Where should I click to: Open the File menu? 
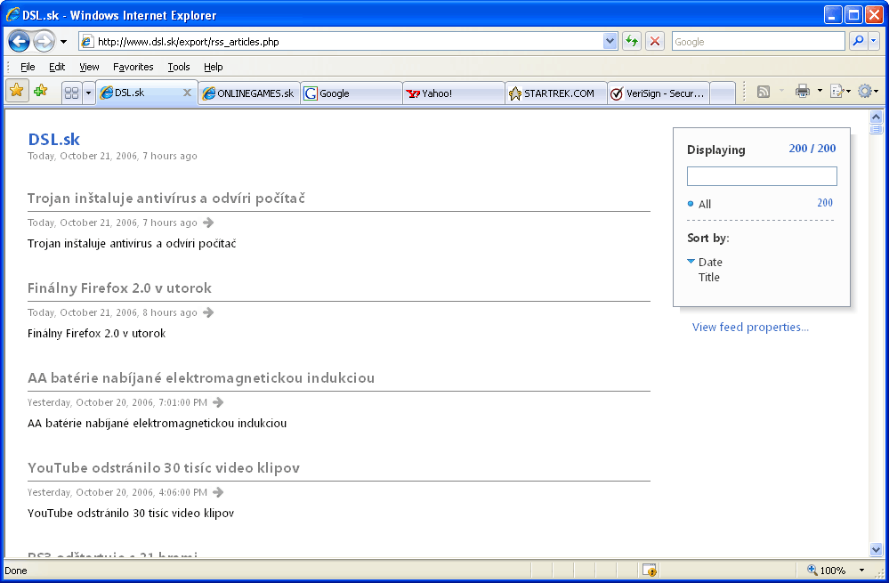point(28,67)
